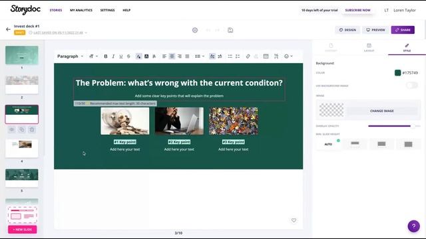Open story settings gear icon
The width and height of the screenshot is (426, 239).
[x=195, y=30]
